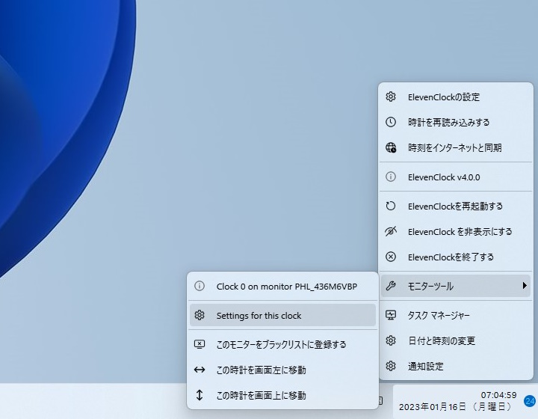This screenshot has height=419, width=538.
Task: Click the wrench icon beside モニターツール
Action: coord(391,286)
